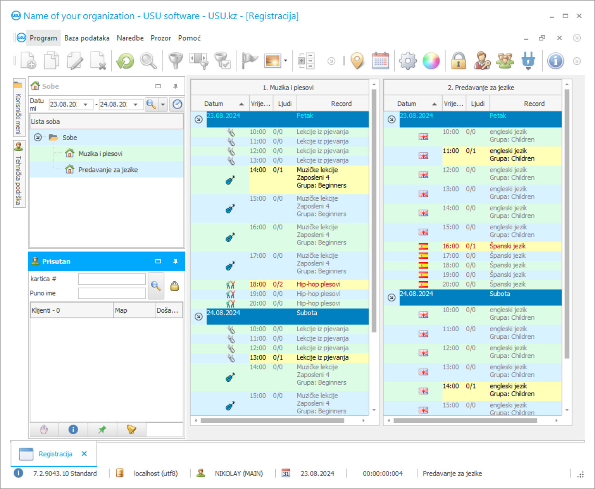Viewport: 595px width, 489px height.
Task: Open dropdown arrow next to date search
Action: click(x=163, y=104)
